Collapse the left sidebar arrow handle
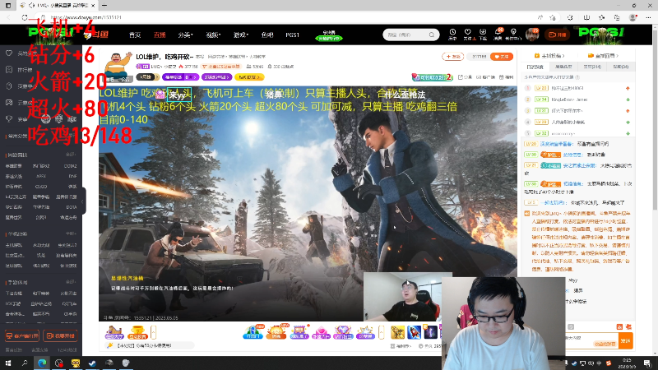The image size is (658, 370). coord(84,201)
